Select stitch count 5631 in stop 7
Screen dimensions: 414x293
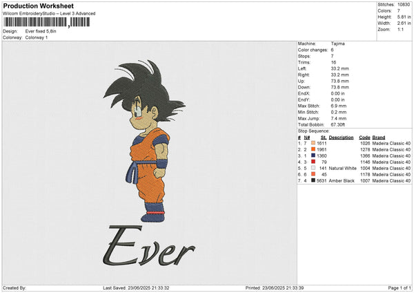coord(322,181)
